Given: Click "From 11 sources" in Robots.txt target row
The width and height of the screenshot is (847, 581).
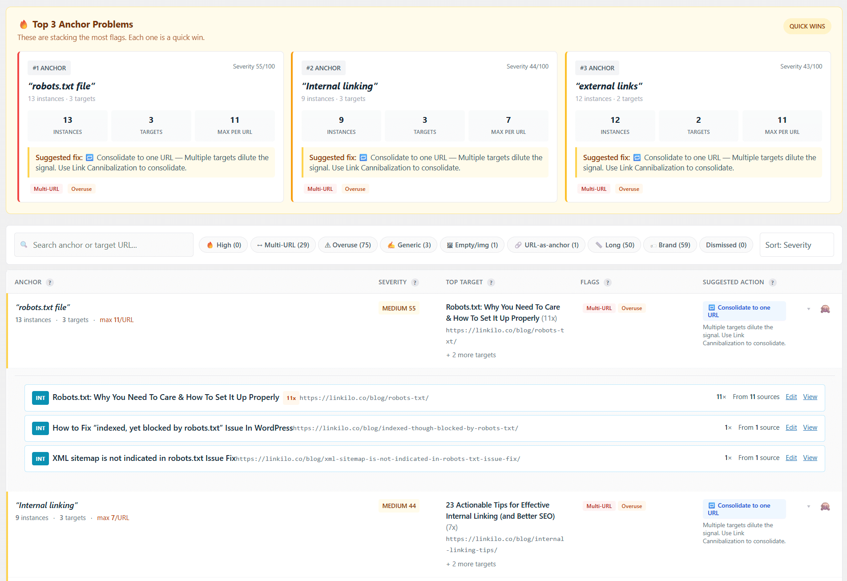Looking at the screenshot, I should point(756,397).
